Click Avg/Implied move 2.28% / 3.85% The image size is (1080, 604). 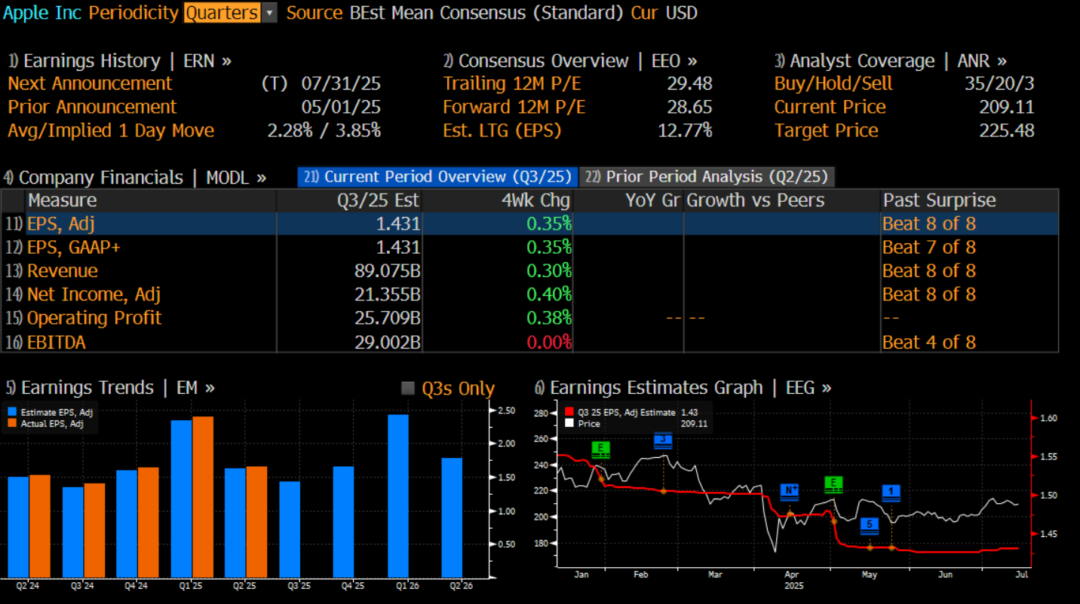(324, 130)
